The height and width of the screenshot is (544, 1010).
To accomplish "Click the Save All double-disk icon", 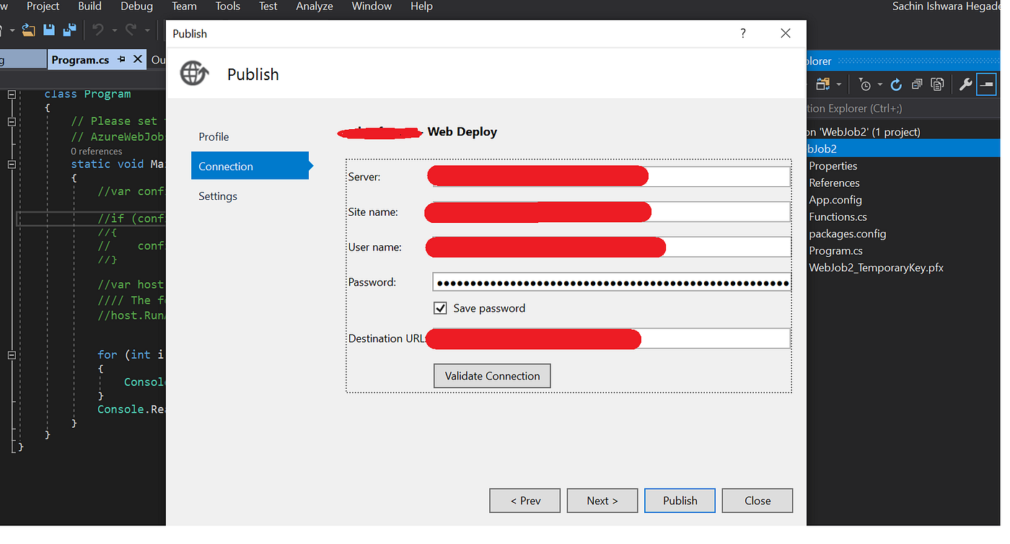I will (69, 30).
